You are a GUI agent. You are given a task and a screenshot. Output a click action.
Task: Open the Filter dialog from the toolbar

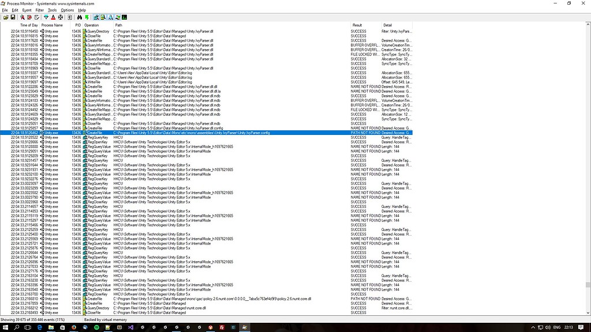[x=46, y=16]
